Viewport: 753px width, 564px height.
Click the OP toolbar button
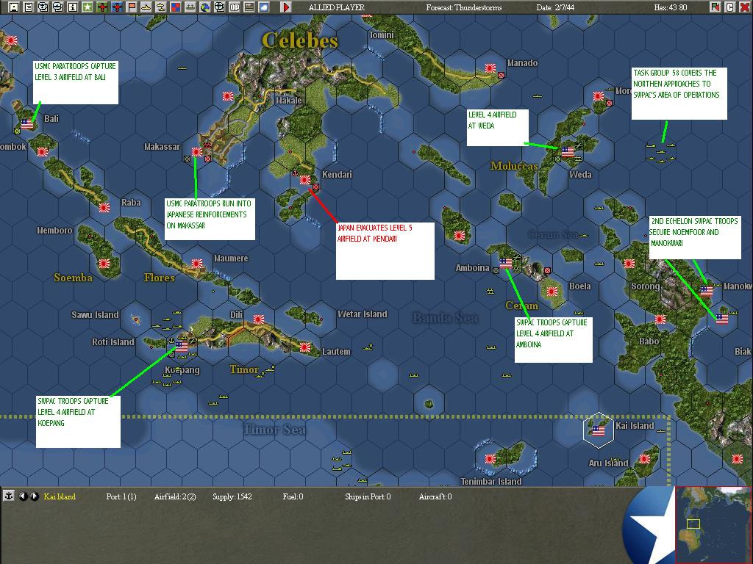pyautogui.click(x=235, y=7)
